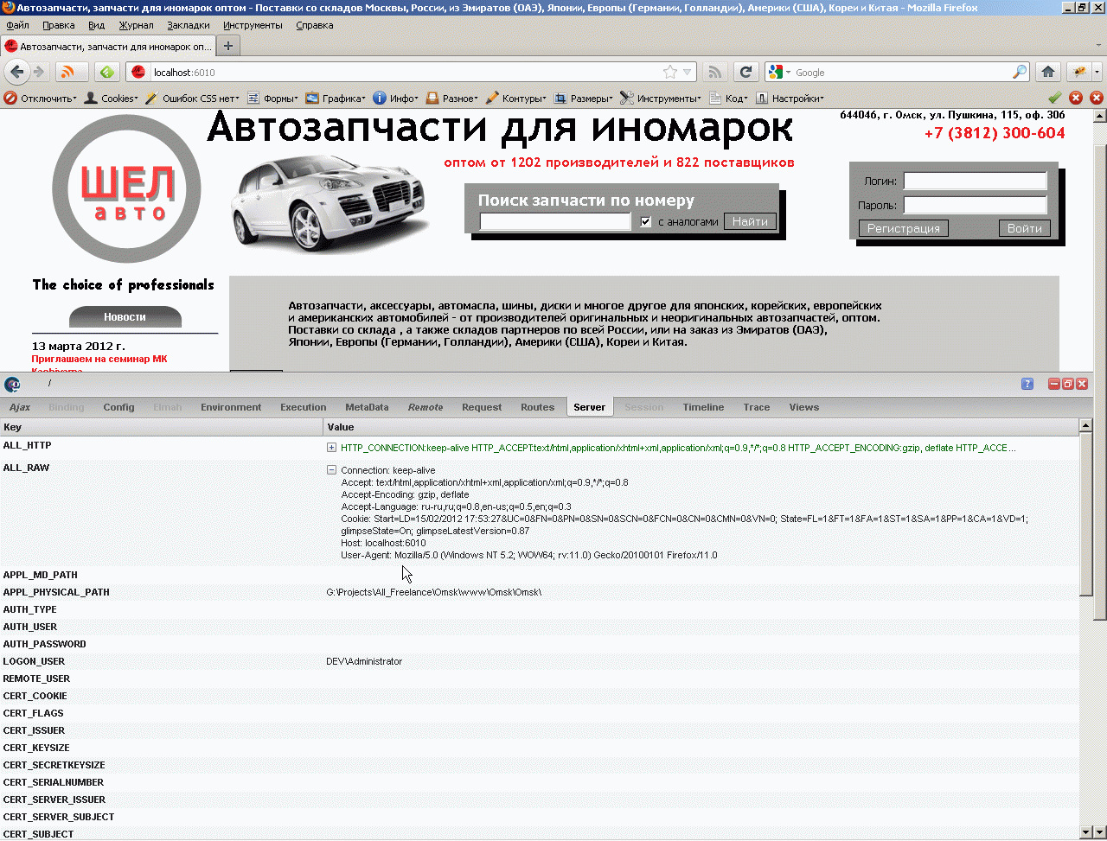Reload the page with the refresh button
The image size is (1107, 841).
(745, 73)
